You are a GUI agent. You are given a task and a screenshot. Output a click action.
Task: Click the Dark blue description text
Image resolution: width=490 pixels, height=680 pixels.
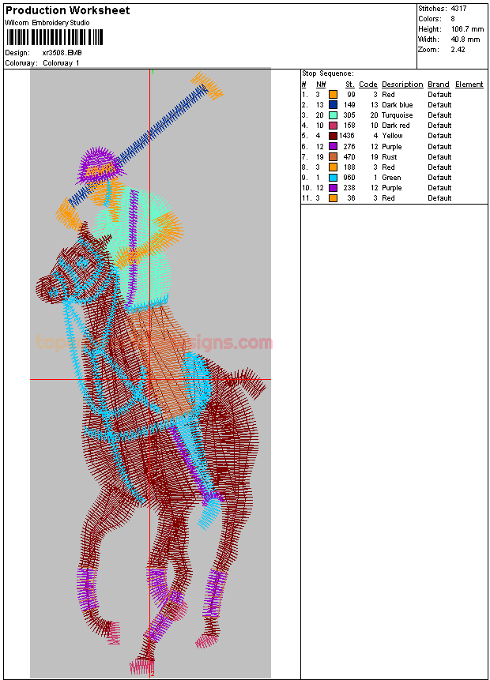(x=397, y=105)
